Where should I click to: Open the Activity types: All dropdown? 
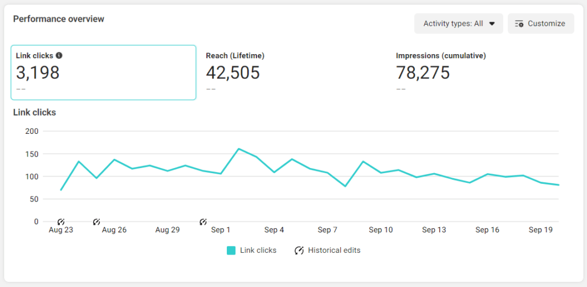click(458, 24)
